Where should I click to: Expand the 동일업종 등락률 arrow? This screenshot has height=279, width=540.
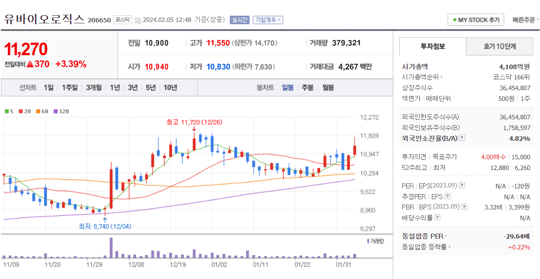click(x=450, y=247)
